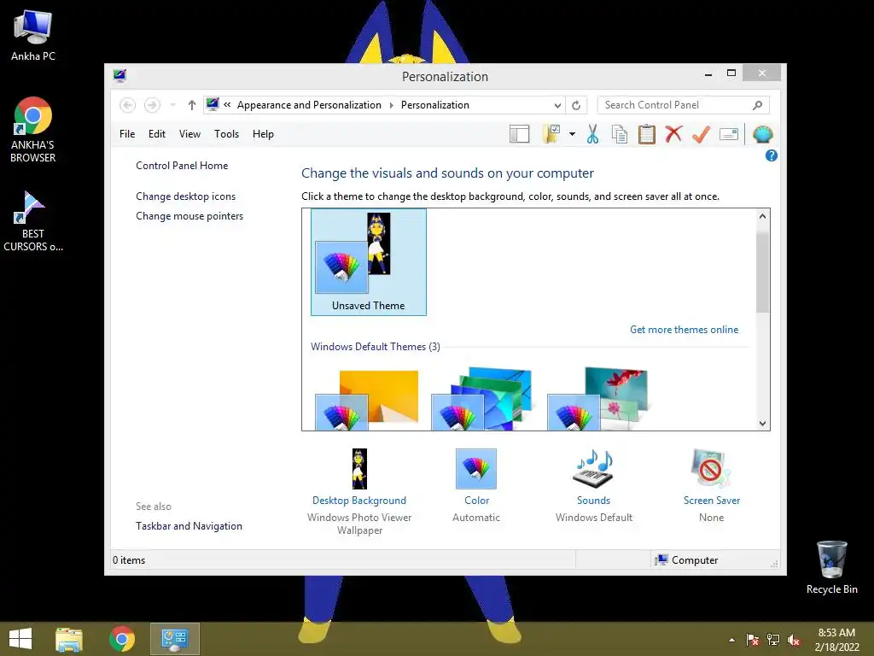
Task: Launch Chrome from the taskbar
Action: (122, 639)
